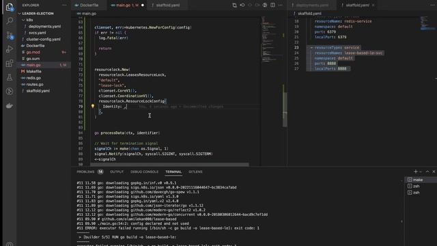Image resolution: width=437 pixels, height=246 pixels.
Task: Click line number 79 in main.go gutter
Action: click(x=81, y=107)
